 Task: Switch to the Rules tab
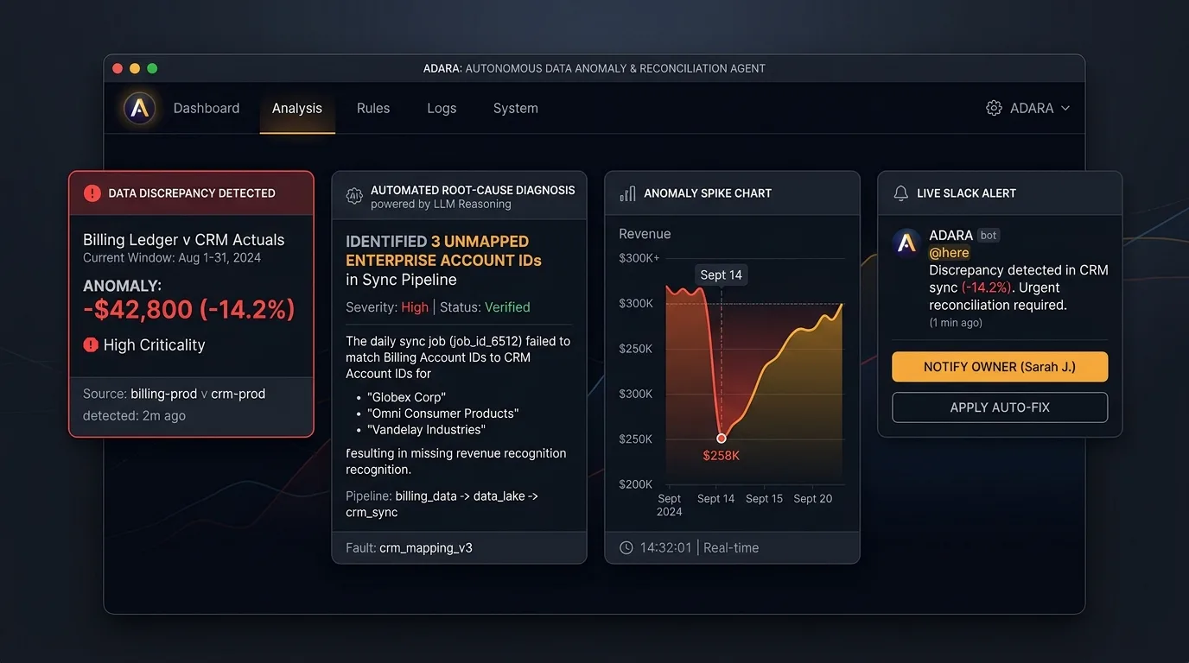click(373, 108)
